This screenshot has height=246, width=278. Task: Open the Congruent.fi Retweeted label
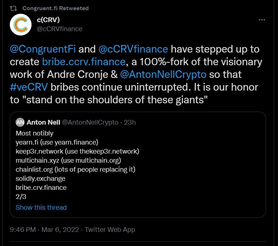[x=55, y=8]
